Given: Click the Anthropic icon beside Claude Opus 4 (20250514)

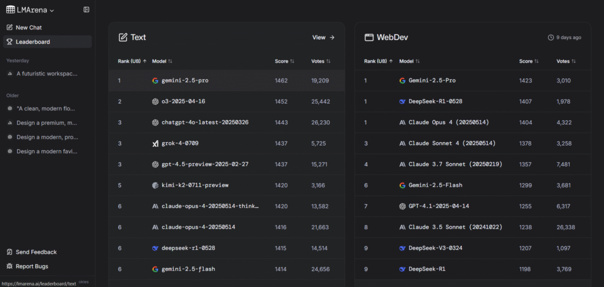Looking at the screenshot, I should 402,123.
